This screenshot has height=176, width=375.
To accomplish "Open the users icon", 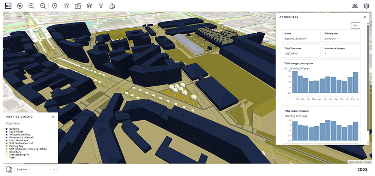I will [x=355, y=6].
